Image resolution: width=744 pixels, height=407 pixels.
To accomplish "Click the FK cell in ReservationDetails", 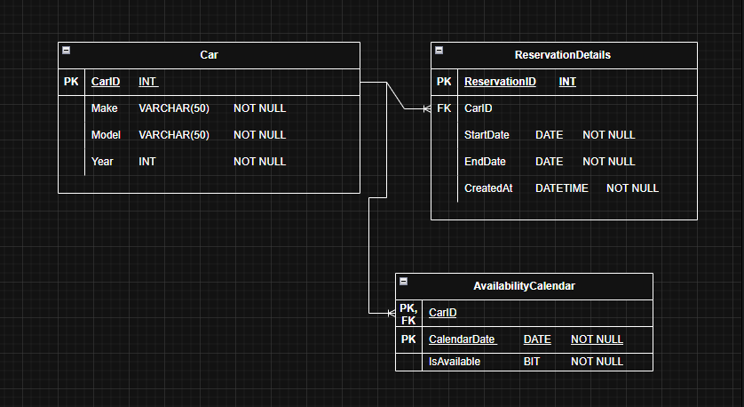I will tap(444, 108).
